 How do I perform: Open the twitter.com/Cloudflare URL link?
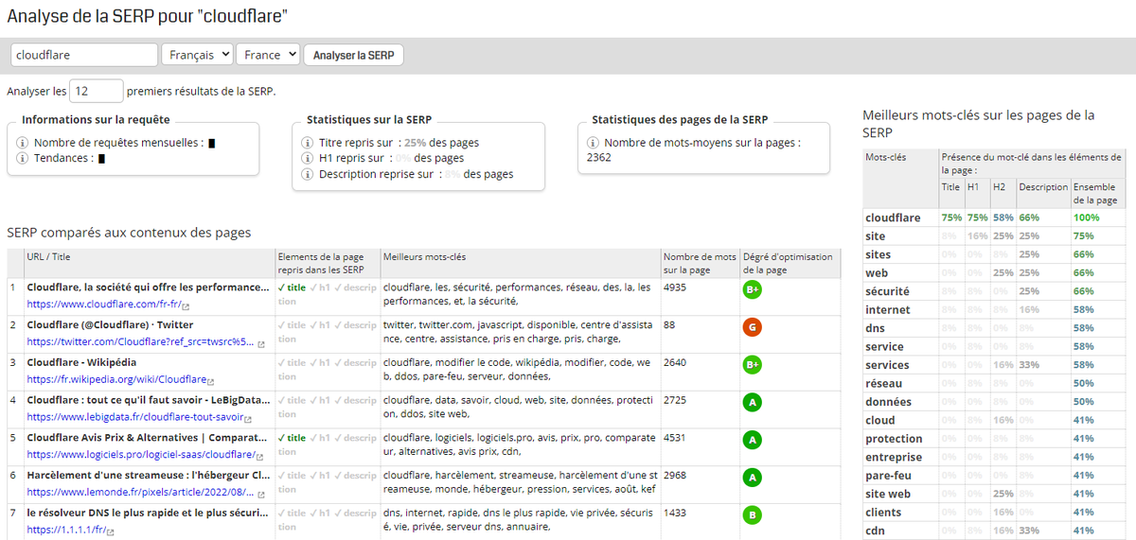(141, 342)
